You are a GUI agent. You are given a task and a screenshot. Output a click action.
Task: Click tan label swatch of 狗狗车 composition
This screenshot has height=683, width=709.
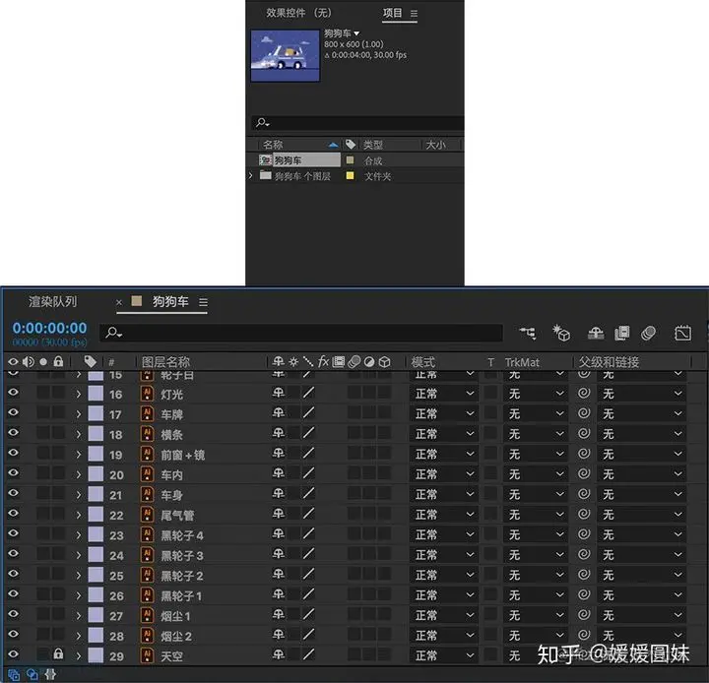click(x=350, y=160)
